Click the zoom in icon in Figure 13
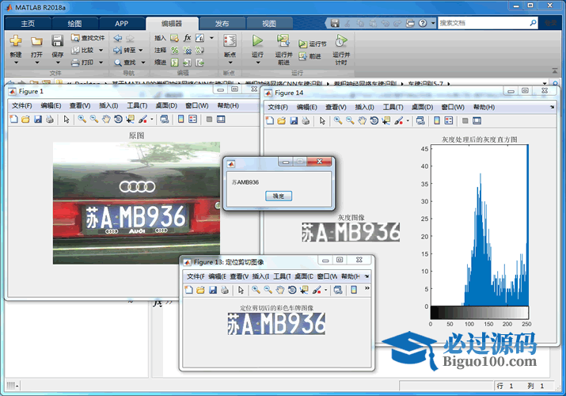 [x=256, y=290]
